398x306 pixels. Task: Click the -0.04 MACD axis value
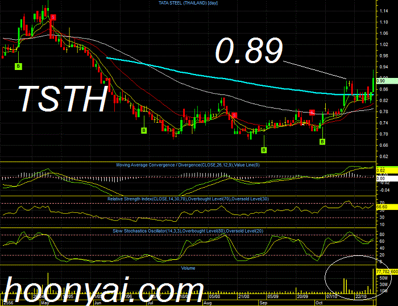tap(384, 190)
